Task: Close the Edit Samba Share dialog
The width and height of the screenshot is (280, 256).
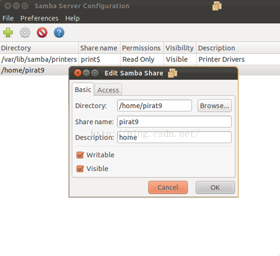Action: click(78, 73)
